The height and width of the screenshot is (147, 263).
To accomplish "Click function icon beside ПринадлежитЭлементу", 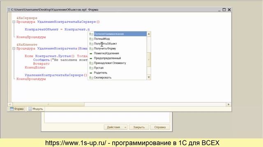I will (x=91, y=63).
